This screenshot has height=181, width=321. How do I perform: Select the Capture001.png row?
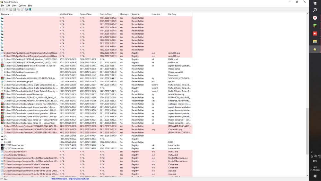[96, 129]
